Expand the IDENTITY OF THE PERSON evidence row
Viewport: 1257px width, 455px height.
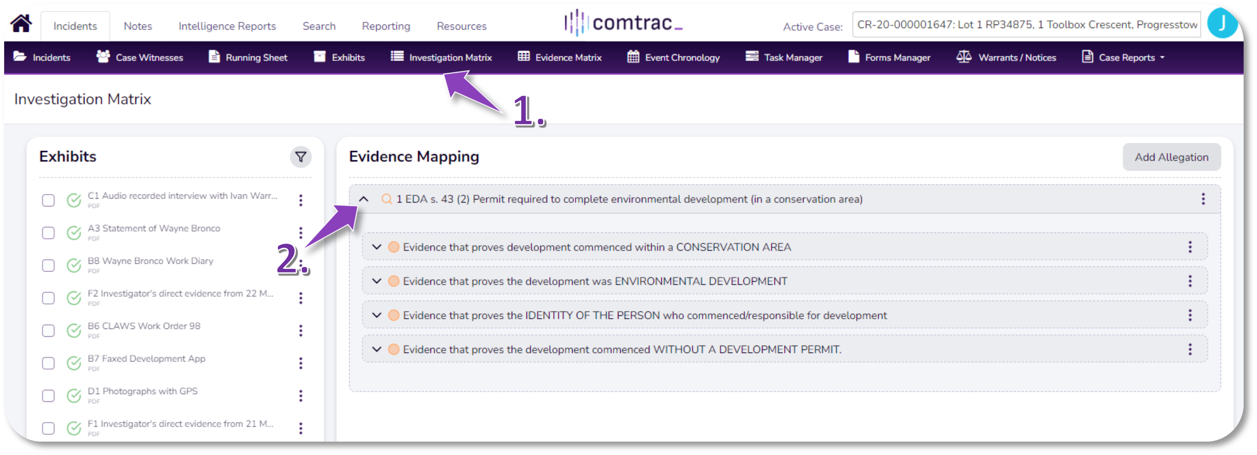376,315
